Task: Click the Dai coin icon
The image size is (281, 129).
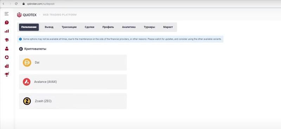Action: tap(27, 63)
